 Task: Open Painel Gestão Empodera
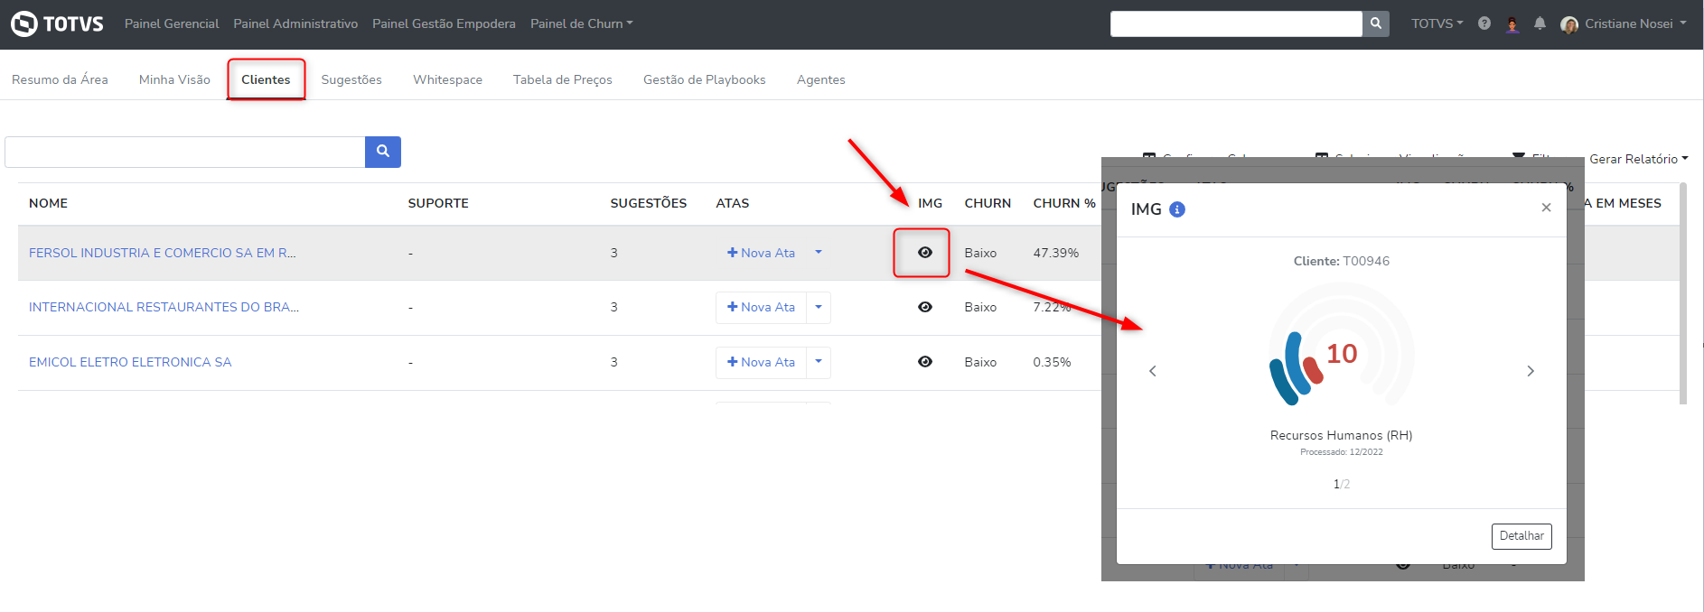coord(444,23)
